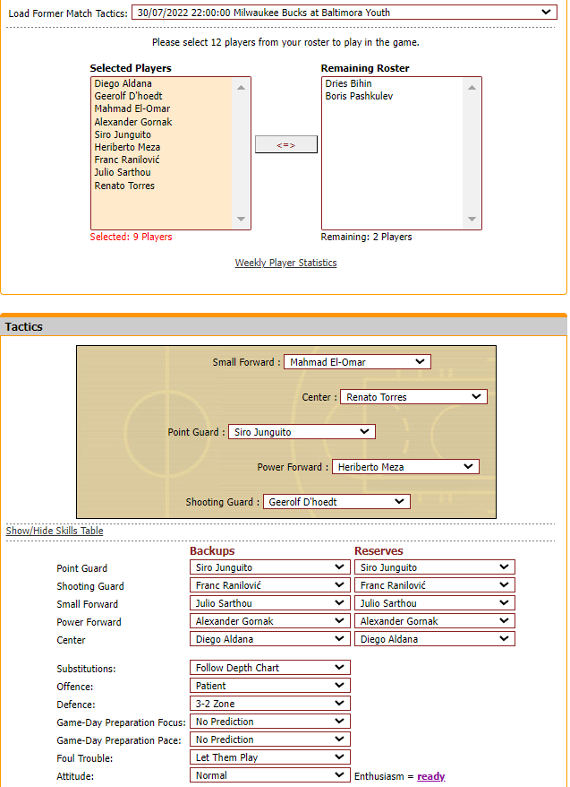Open the Defence dropdown set to 3-2 Zone

pos(270,703)
